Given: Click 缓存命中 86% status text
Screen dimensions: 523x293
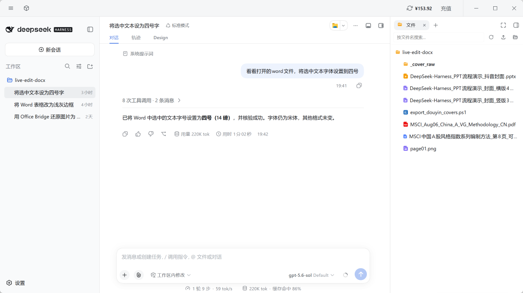Looking at the screenshot, I should (287, 288).
